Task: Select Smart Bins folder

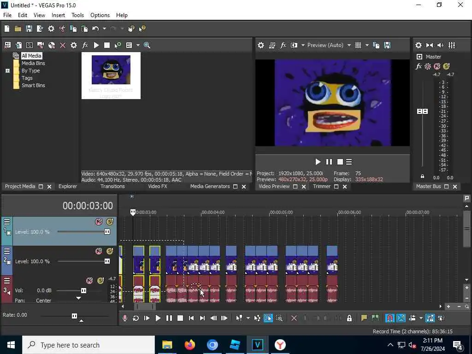Action: 33,85
